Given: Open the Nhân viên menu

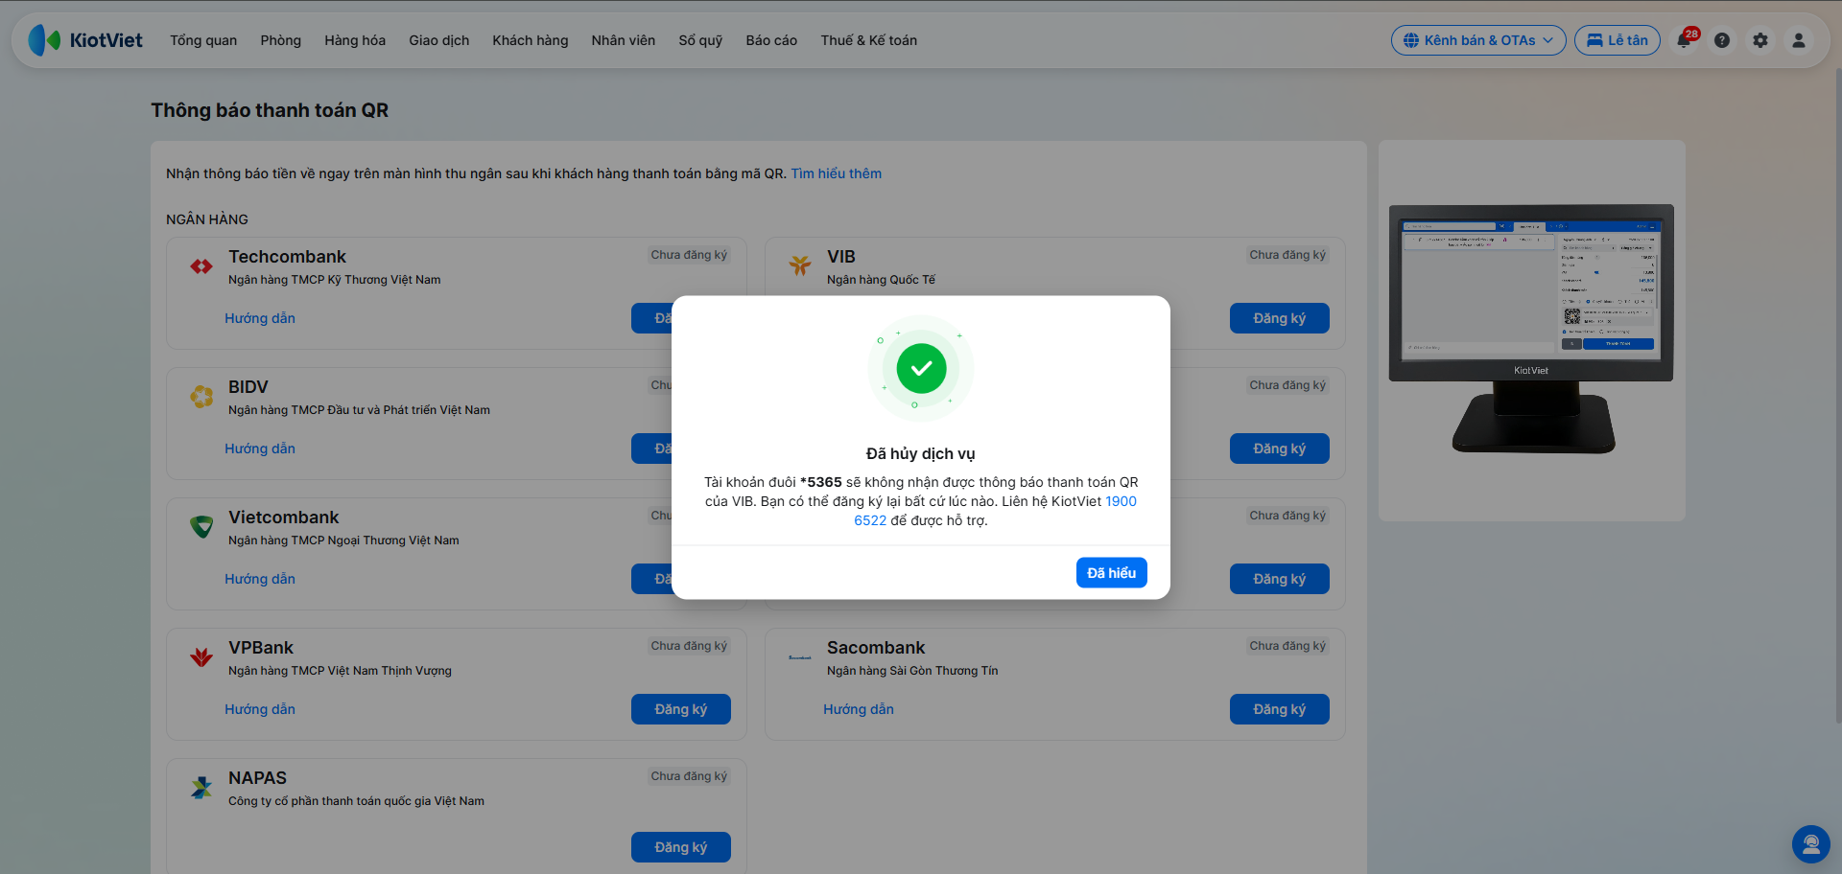Looking at the screenshot, I should tap(624, 40).
